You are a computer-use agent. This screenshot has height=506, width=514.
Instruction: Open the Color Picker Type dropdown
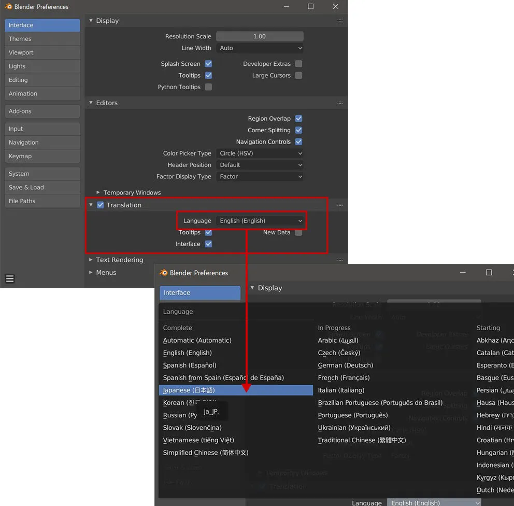pyautogui.click(x=260, y=153)
